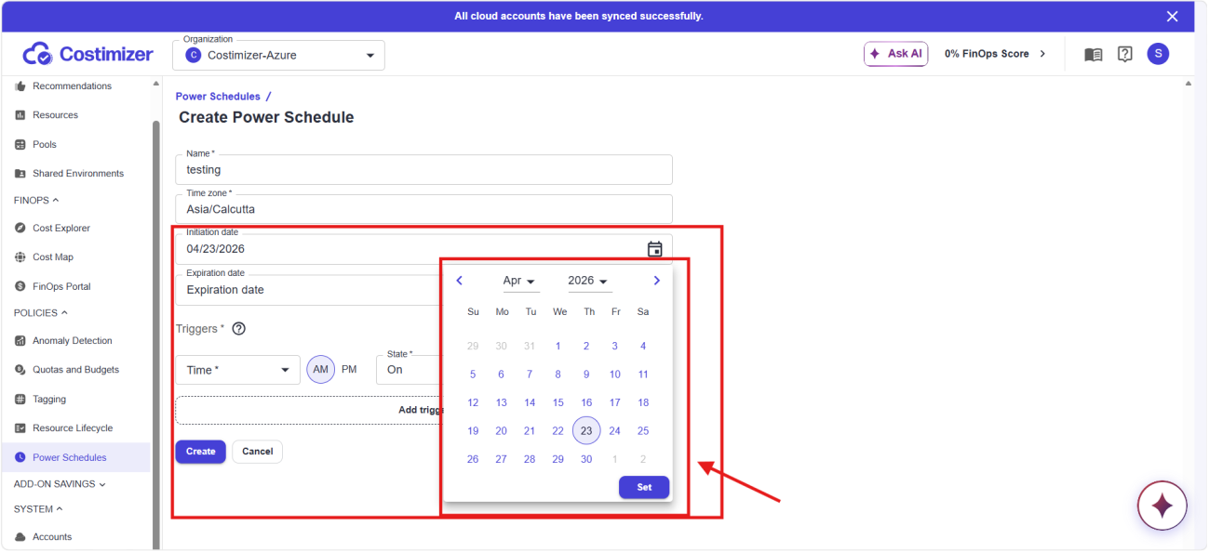Open the help question-mark icon in header
Screen dimensions: 1209x552
(1125, 54)
